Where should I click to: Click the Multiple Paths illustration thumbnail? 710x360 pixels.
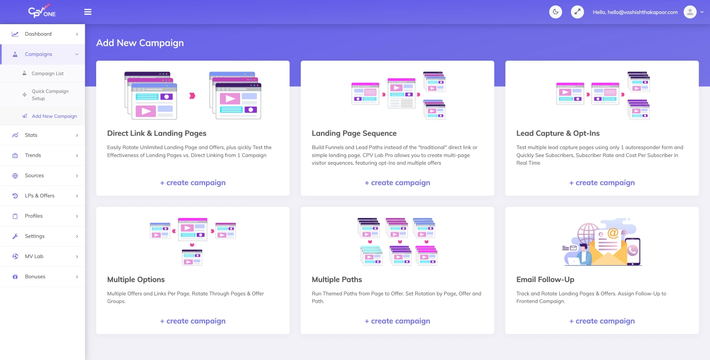point(397,242)
